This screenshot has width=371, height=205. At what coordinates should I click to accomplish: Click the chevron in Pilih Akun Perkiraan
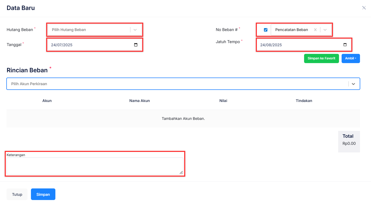[353, 84]
